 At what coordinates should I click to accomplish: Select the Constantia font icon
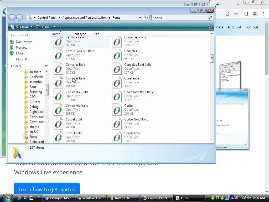(117, 82)
